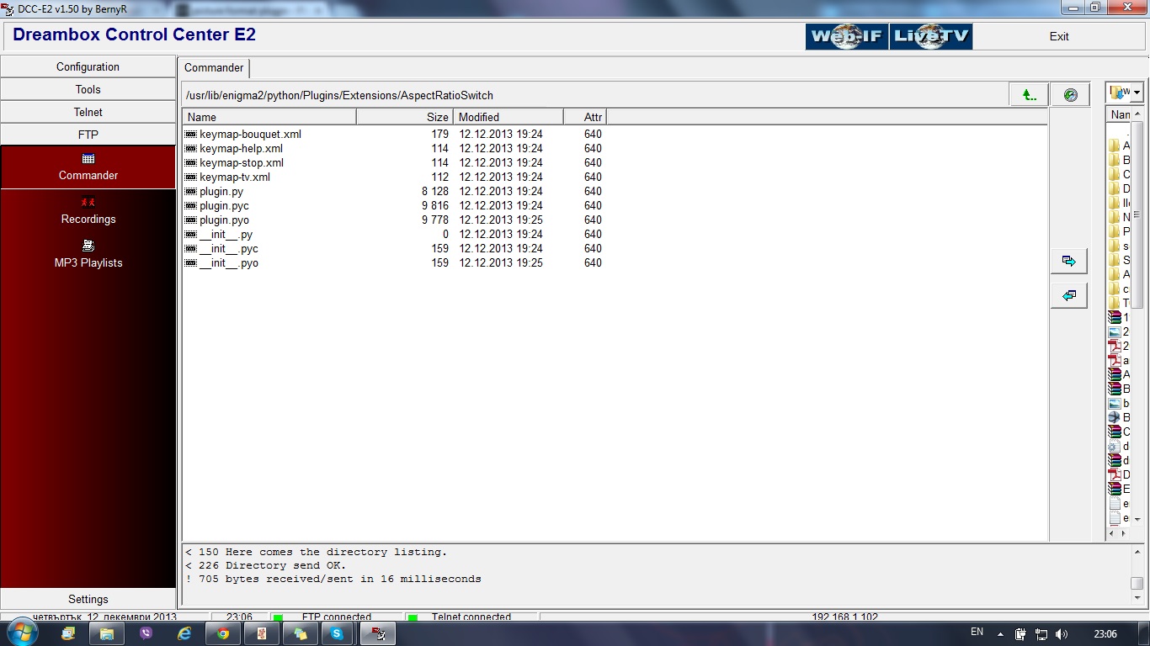This screenshot has height=646, width=1150.
Task: Select plugin.py file
Action: pos(221,191)
